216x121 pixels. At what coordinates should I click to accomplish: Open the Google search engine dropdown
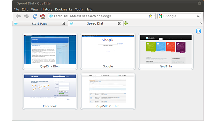161,16
